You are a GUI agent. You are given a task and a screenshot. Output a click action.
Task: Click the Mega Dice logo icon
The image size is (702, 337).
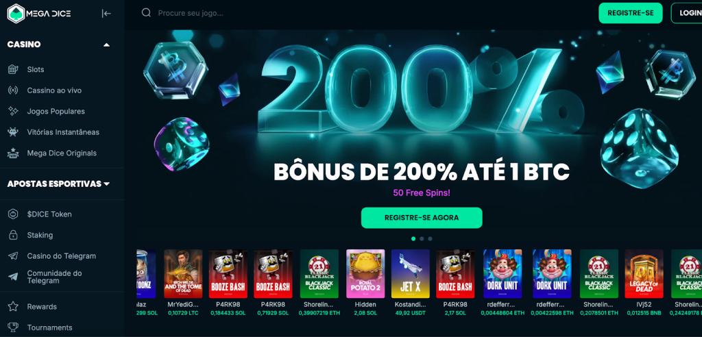tap(16, 14)
